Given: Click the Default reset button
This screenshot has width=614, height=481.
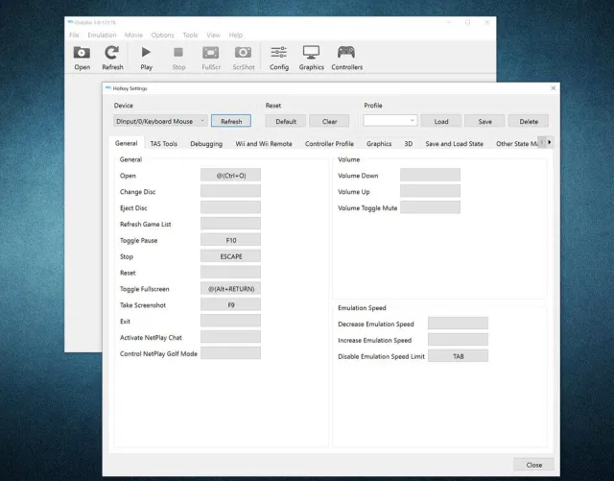Looking at the screenshot, I should (286, 121).
